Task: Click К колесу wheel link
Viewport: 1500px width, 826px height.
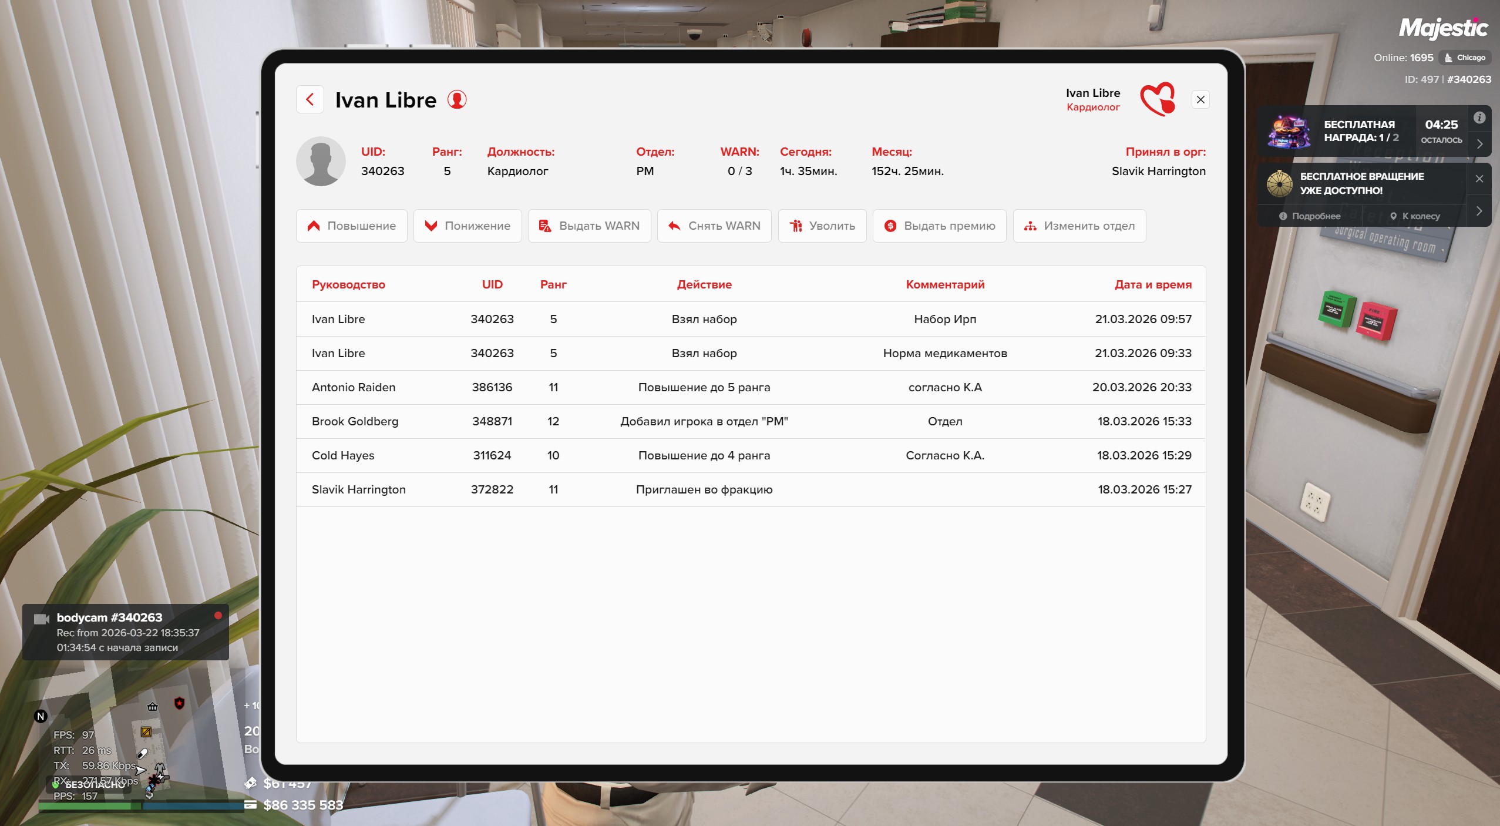Action: 1415,216
